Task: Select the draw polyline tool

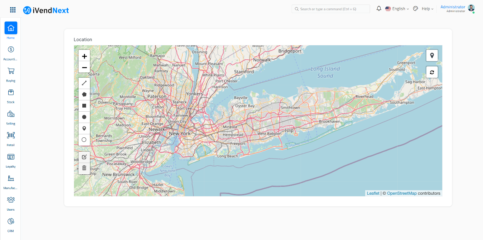Action: tap(84, 83)
